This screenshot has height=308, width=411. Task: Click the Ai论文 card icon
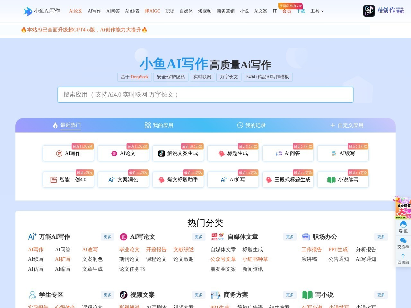point(114,154)
